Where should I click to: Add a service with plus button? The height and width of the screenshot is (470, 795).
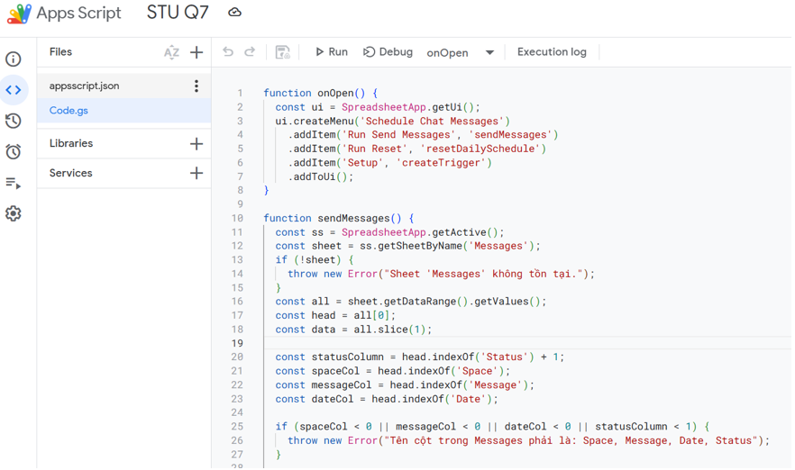coord(196,173)
